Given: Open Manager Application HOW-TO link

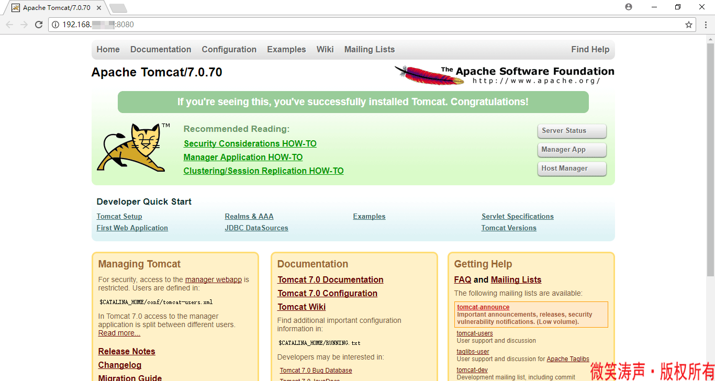Looking at the screenshot, I should click(243, 157).
